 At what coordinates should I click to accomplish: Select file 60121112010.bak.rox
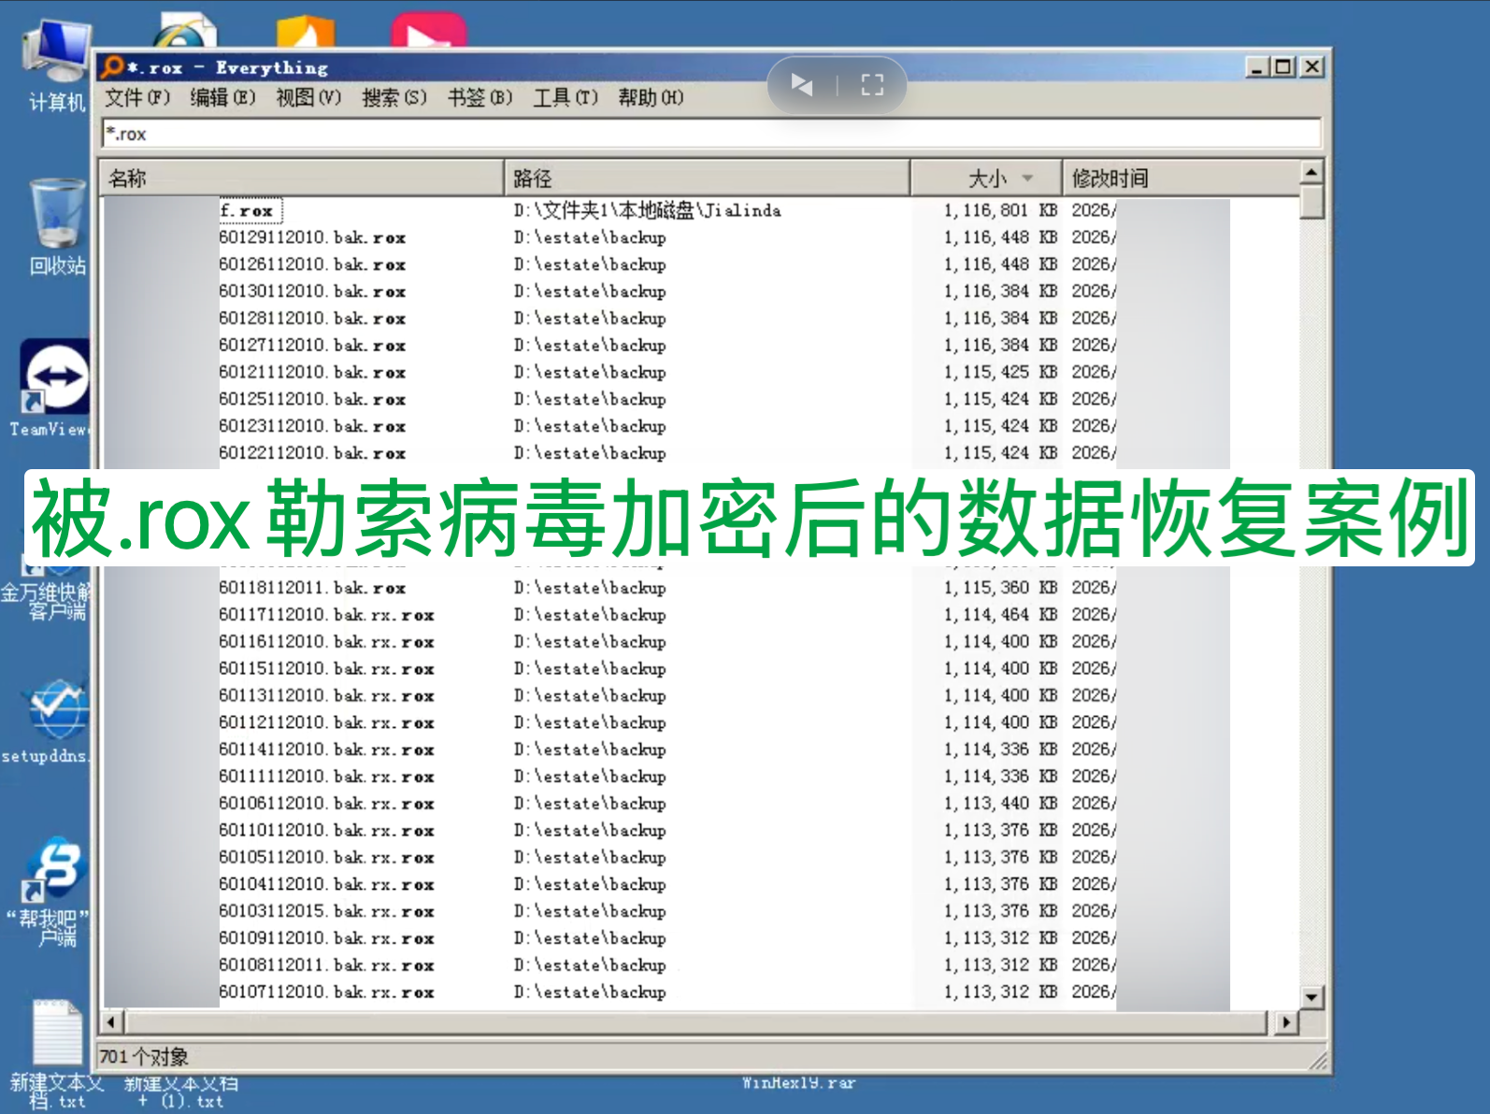click(x=312, y=372)
